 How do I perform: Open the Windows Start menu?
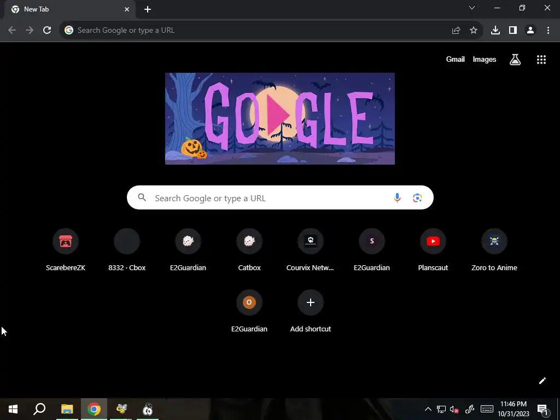point(13,409)
